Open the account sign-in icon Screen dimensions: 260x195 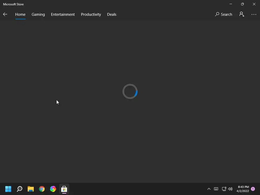click(x=242, y=14)
